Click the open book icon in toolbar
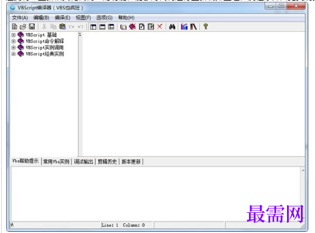The width and height of the screenshot is (315, 233). click(123, 27)
